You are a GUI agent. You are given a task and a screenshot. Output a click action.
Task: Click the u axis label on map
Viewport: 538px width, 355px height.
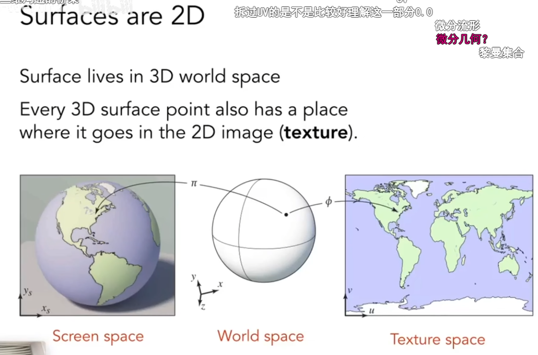371,311
